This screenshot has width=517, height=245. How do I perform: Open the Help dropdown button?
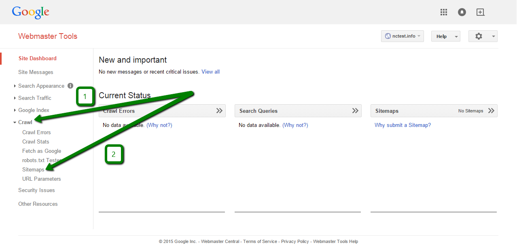tap(445, 36)
